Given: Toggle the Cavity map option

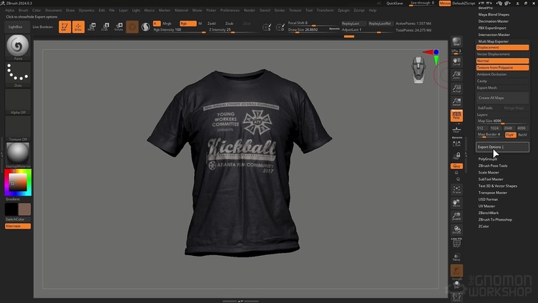Looking at the screenshot, I should pos(502,81).
